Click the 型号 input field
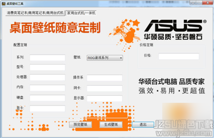Viewport: 214px width, 138px height. coord(48,68)
